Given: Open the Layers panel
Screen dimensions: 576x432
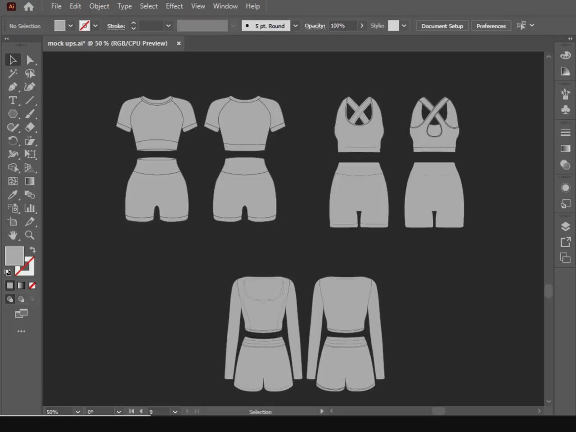Looking at the screenshot, I should [x=566, y=226].
